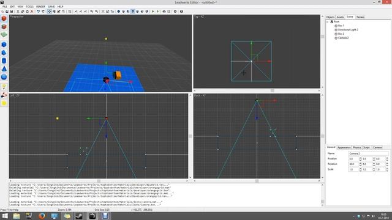The width and height of the screenshot is (392, 220).
Task: Open the GAME menu
Action: point(51,7)
